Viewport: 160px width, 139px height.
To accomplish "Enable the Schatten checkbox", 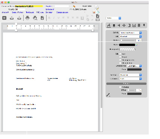I will coord(120,87).
